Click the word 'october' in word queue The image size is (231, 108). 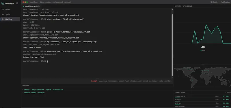153,81
